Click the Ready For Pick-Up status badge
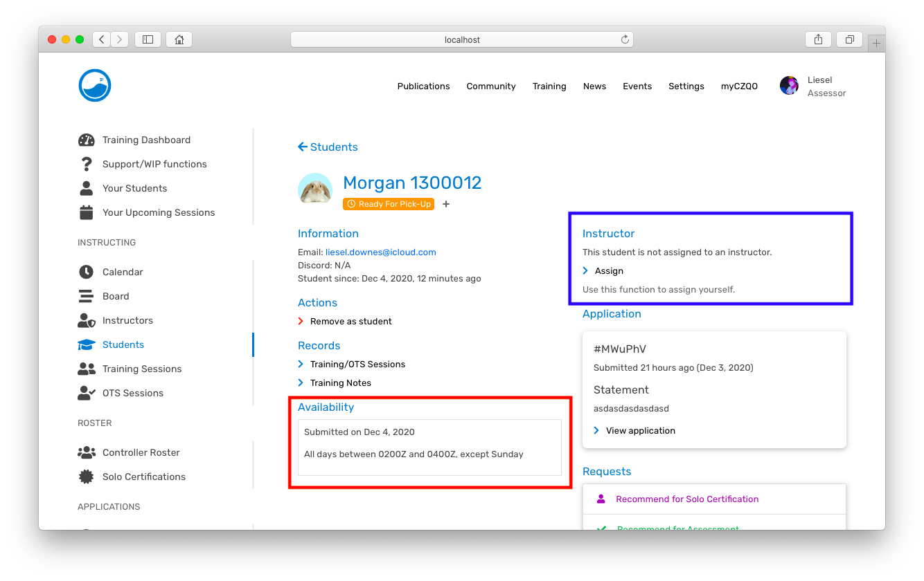The image size is (924, 581). pos(389,204)
